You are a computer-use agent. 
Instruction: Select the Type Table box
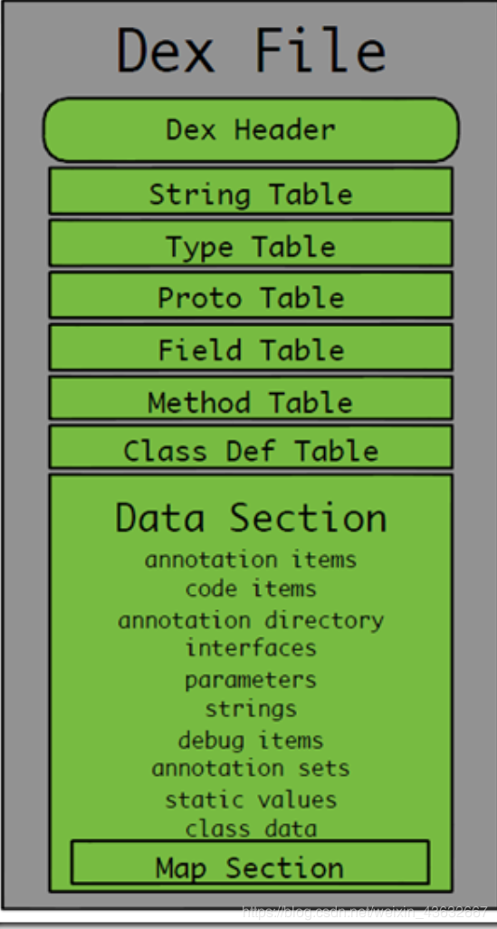coord(251,243)
